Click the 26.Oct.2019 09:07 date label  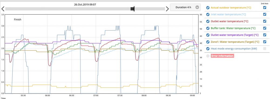point(85,5)
